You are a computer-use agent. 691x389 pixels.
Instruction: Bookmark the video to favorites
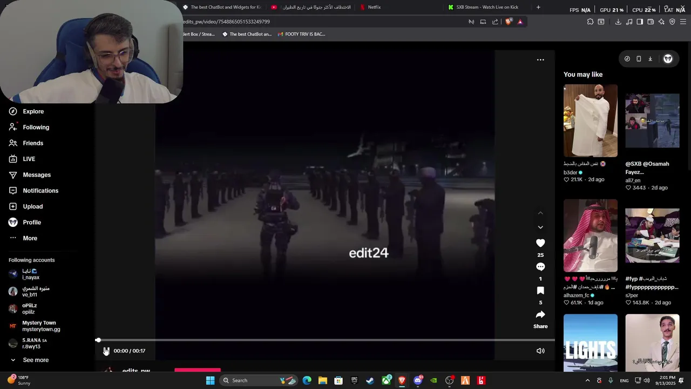click(540, 291)
